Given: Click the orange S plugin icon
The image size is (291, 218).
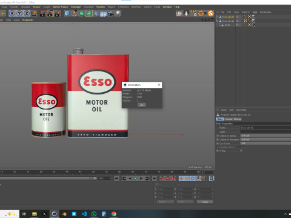Looking at the screenshot, I should point(210,13).
